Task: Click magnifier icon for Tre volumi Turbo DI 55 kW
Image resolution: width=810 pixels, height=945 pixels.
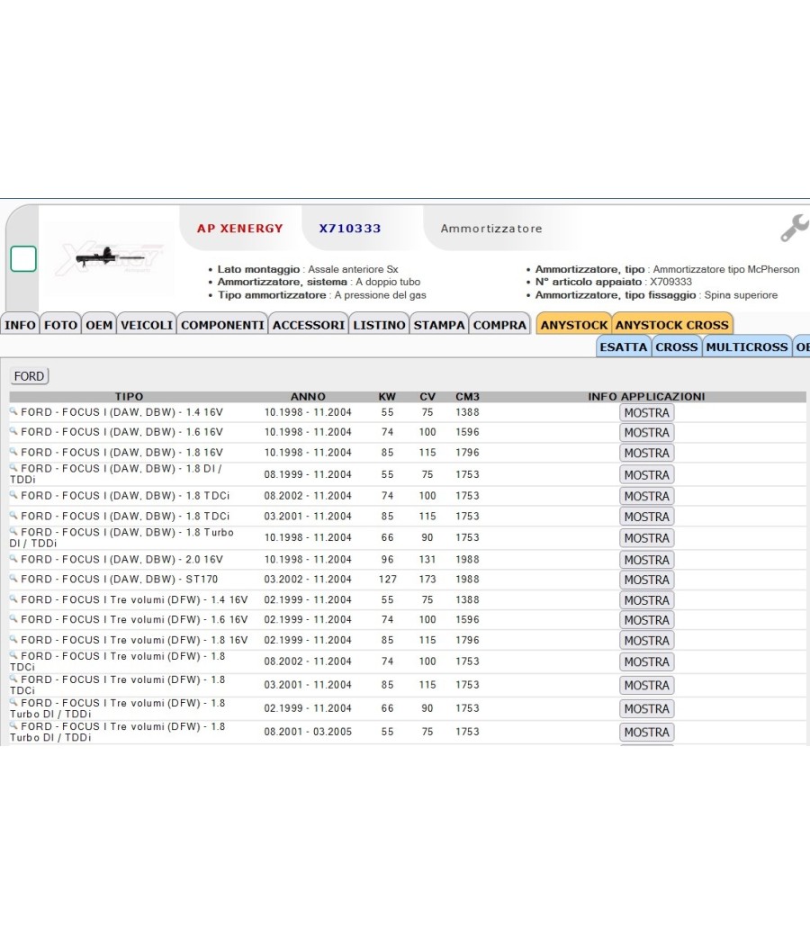Action: pos(13,725)
